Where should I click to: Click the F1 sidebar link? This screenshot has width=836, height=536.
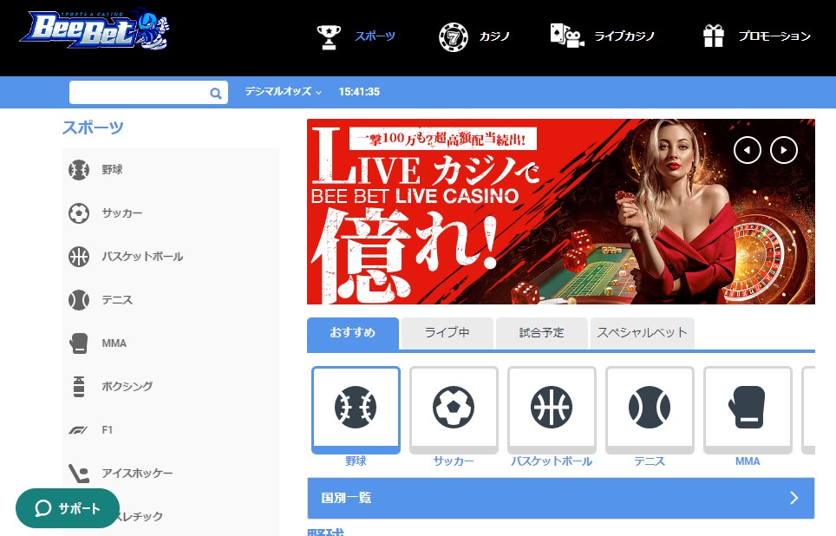(x=108, y=430)
